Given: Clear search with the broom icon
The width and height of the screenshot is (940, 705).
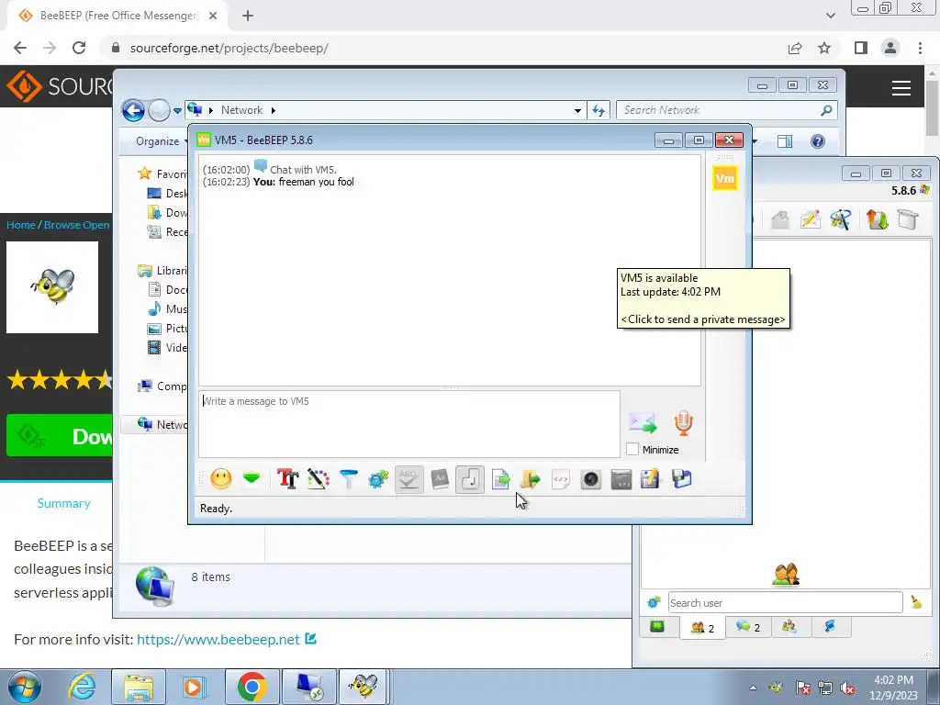Looking at the screenshot, I should [916, 602].
